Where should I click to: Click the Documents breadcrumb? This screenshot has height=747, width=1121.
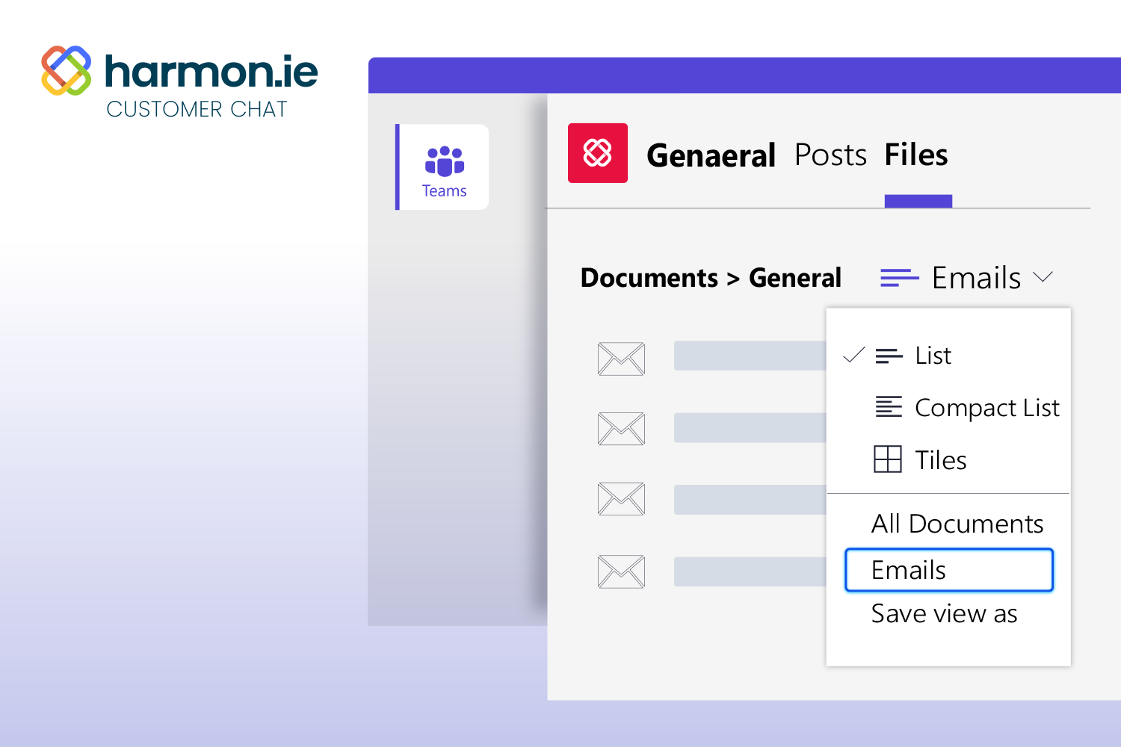coord(649,278)
